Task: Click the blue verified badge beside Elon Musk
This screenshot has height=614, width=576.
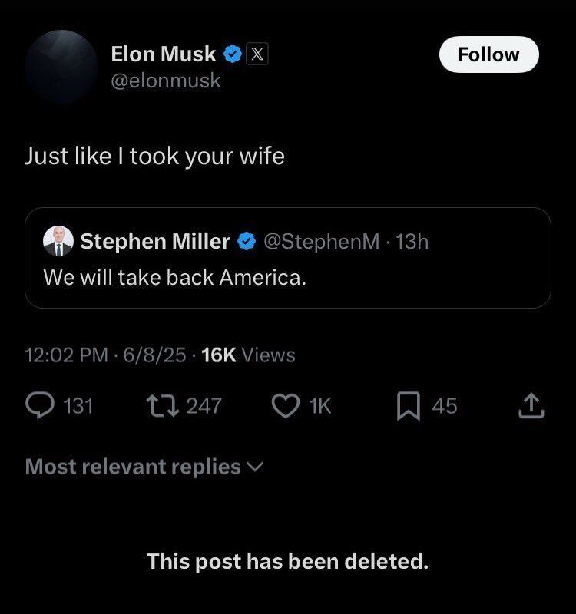Action: point(233,54)
